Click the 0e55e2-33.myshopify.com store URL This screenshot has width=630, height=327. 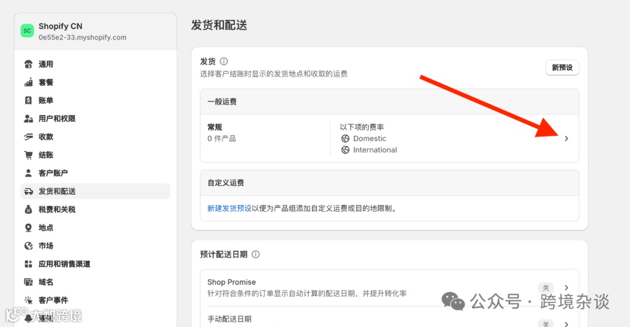82,37
